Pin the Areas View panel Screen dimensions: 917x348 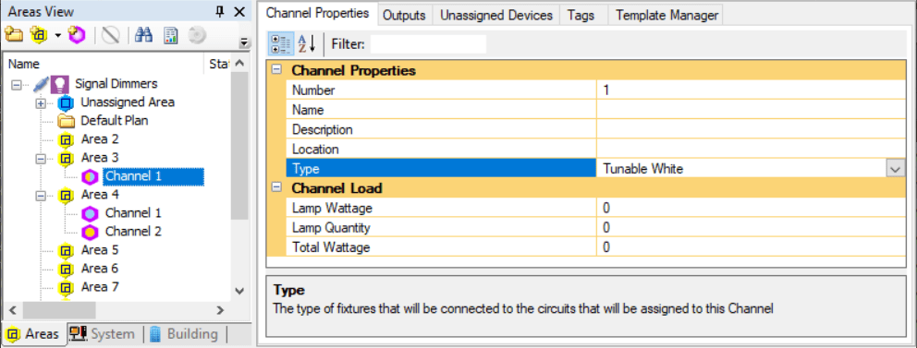(220, 11)
